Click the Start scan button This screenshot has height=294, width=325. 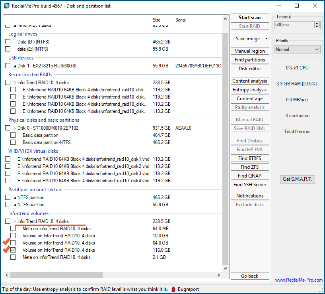coord(250,18)
